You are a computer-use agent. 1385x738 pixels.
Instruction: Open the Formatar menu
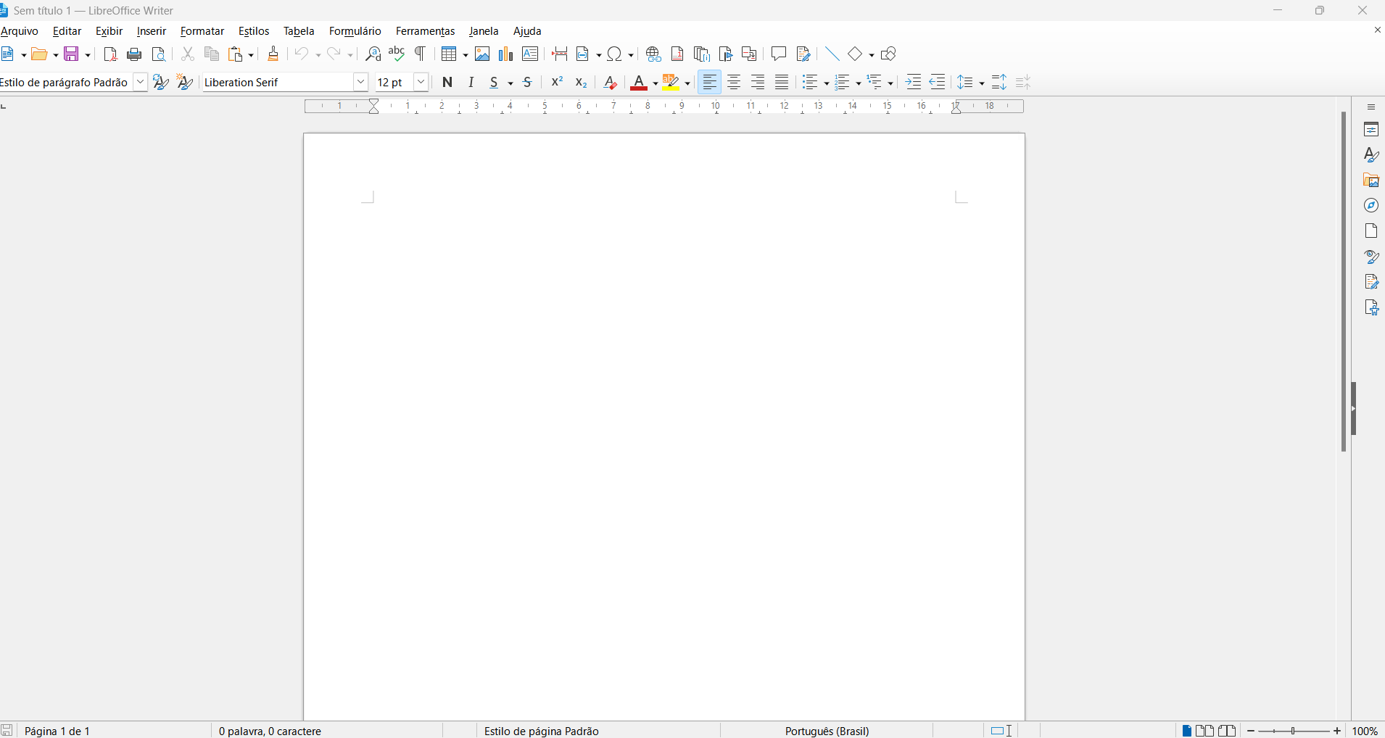pyautogui.click(x=202, y=31)
